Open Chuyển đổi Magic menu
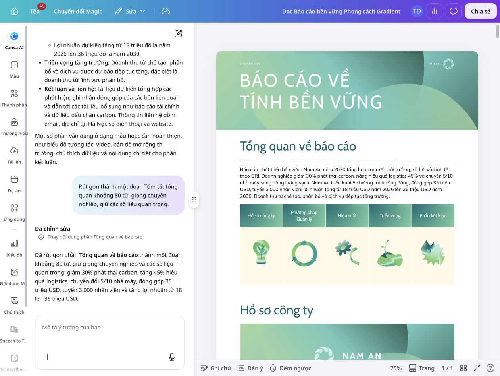This screenshot has width=500, height=376. tap(78, 11)
